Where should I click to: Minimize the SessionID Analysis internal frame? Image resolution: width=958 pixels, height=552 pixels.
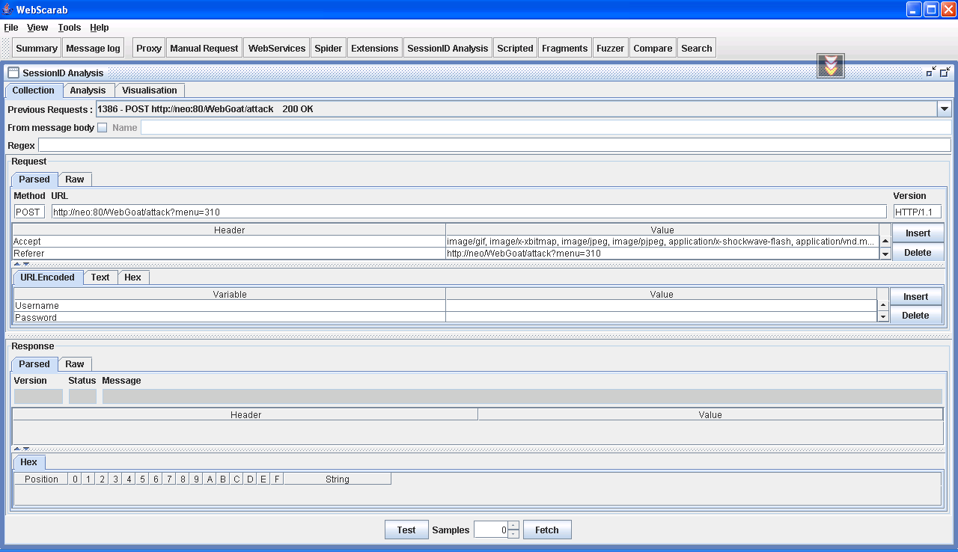click(931, 73)
